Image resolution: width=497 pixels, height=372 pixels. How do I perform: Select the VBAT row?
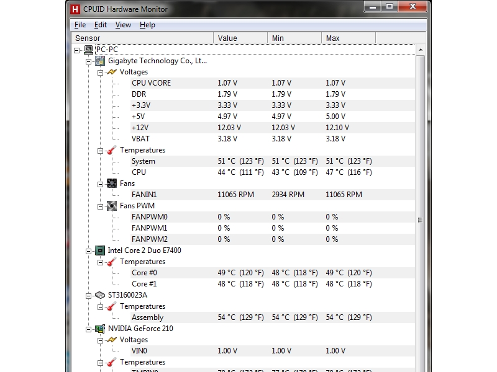pos(273,139)
